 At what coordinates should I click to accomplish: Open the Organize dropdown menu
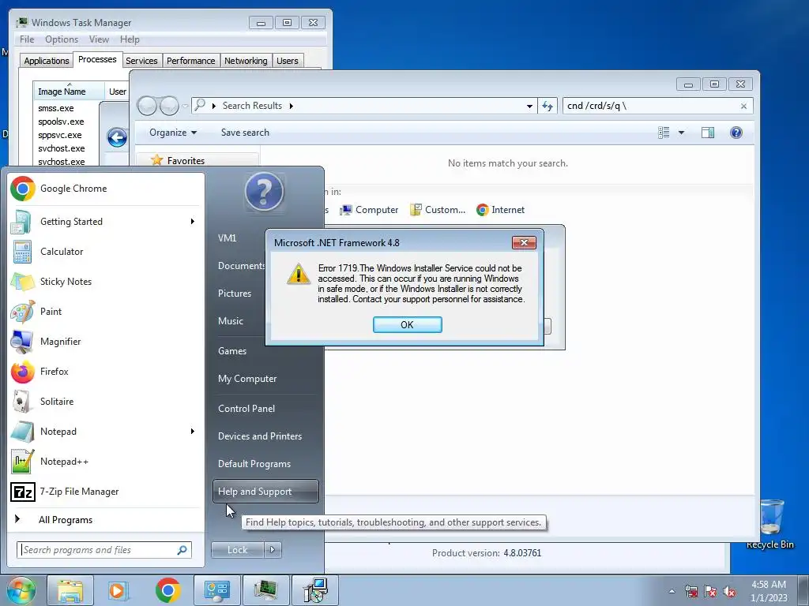click(173, 133)
